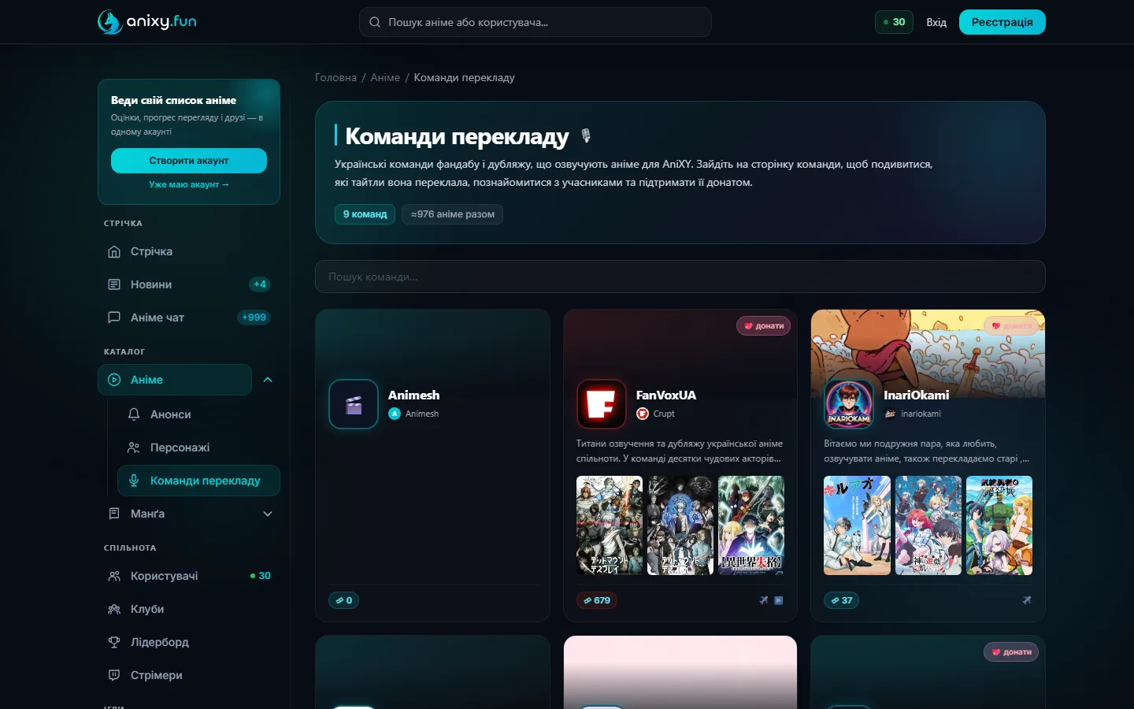Click the Crupt author link
The height and width of the screenshot is (709, 1134).
[655, 414]
